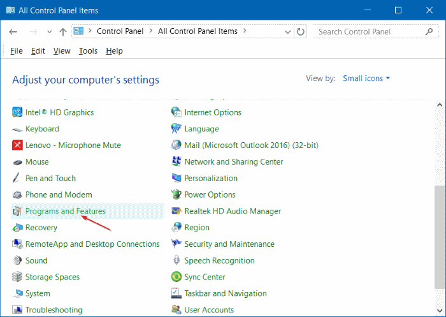Click the Storage Spaces icon
The height and width of the screenshot is (317, 446).
(x=17, y=277)
